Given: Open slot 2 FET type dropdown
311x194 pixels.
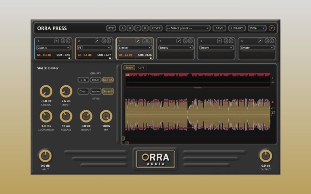Looking at the screenshot, I should [x=94, y=48].
